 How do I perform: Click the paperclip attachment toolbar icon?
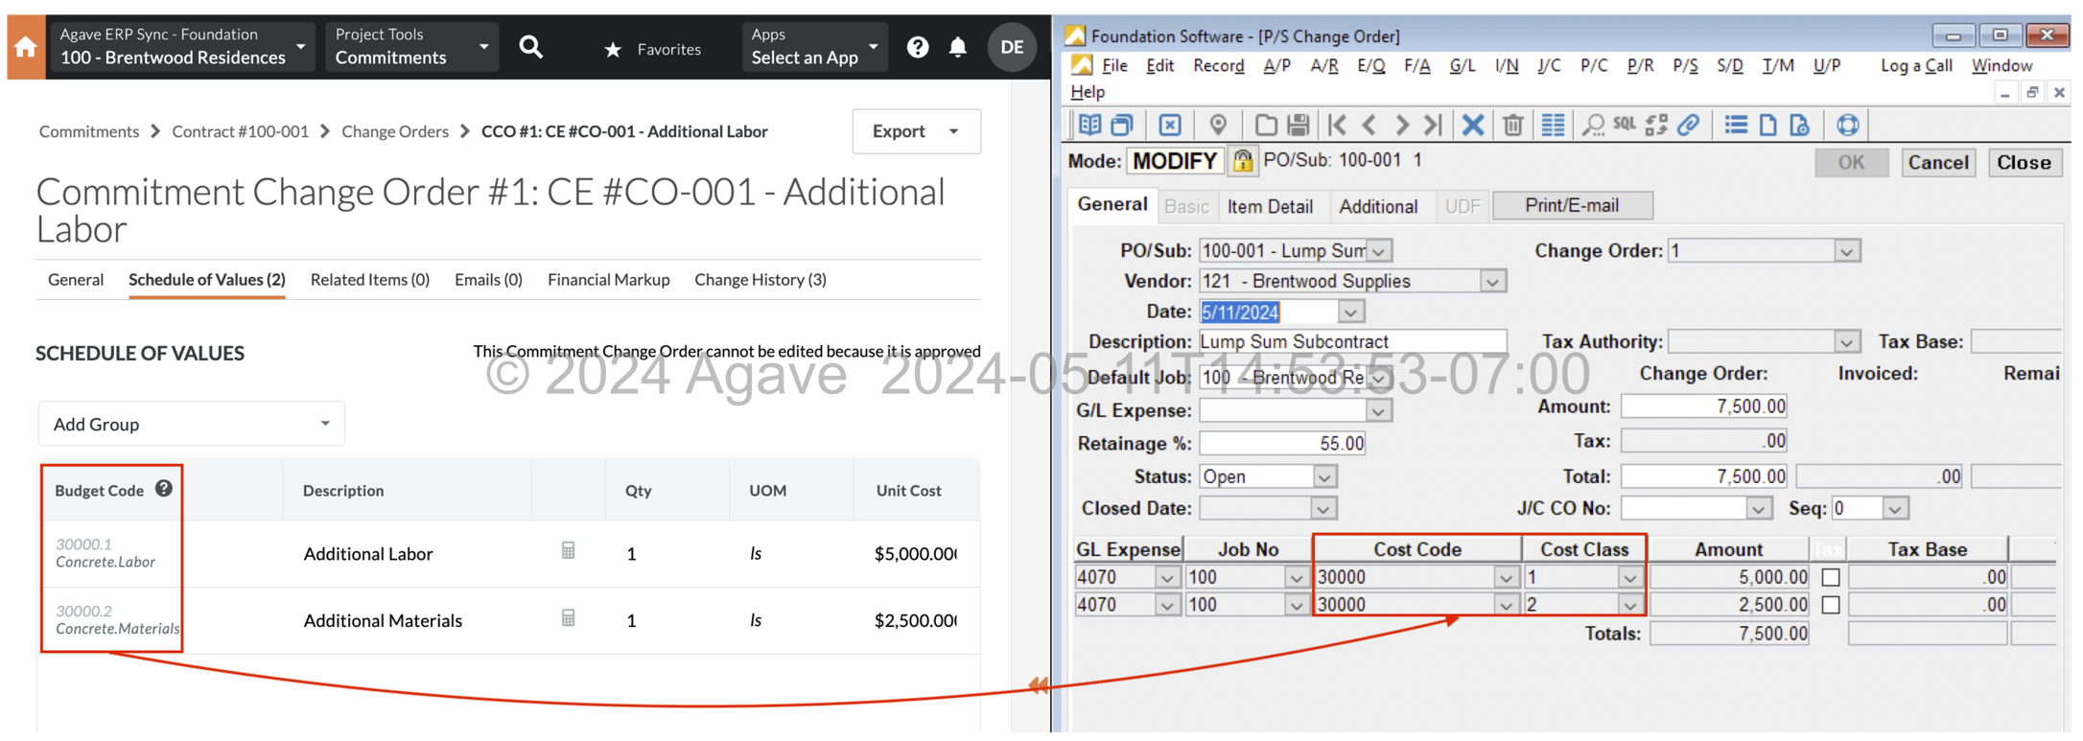click(1689, 125)
